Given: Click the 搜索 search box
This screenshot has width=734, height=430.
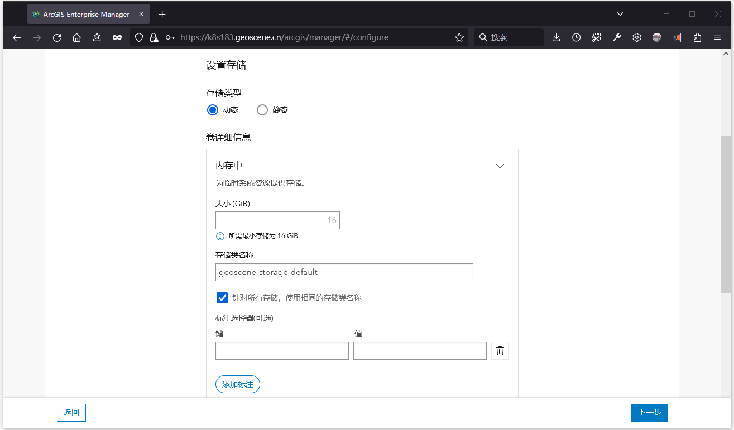Looking at the screenshot, I should tap(508, 37).
